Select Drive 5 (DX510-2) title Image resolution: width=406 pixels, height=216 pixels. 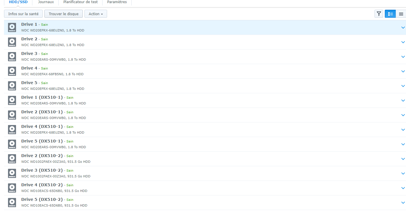pyautogui.click(x=42, y=199)
